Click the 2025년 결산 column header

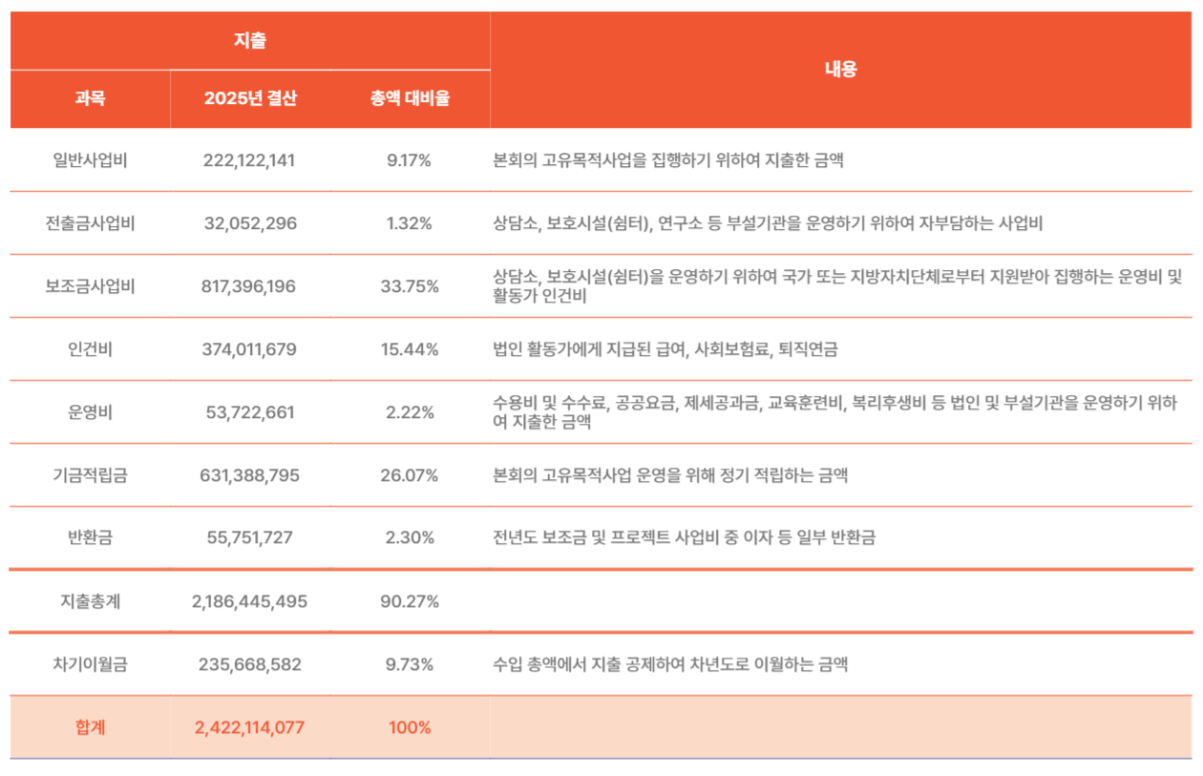(250, 98)
